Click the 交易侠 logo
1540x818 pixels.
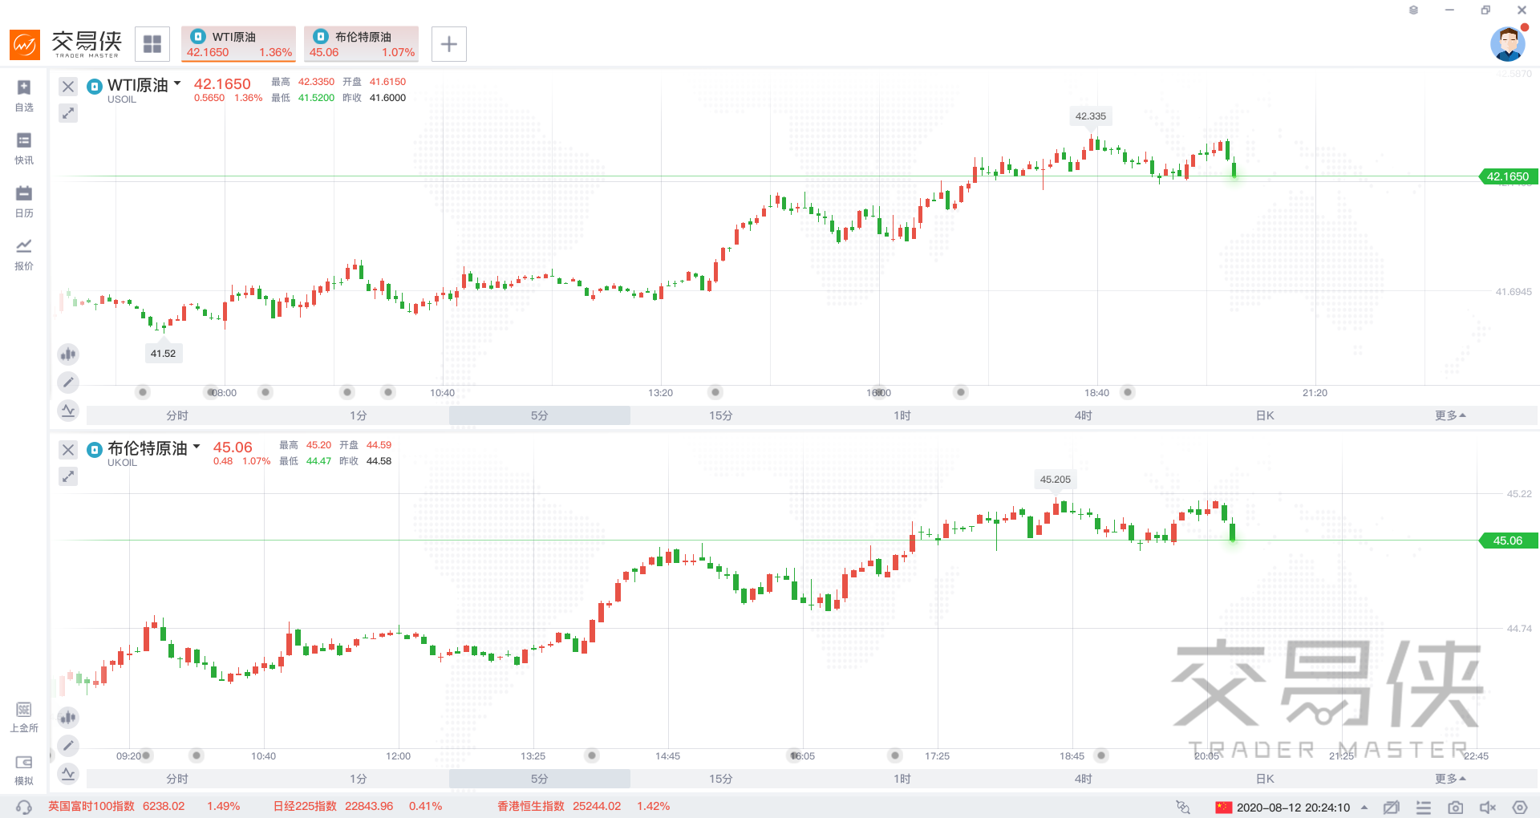(66, 44)
